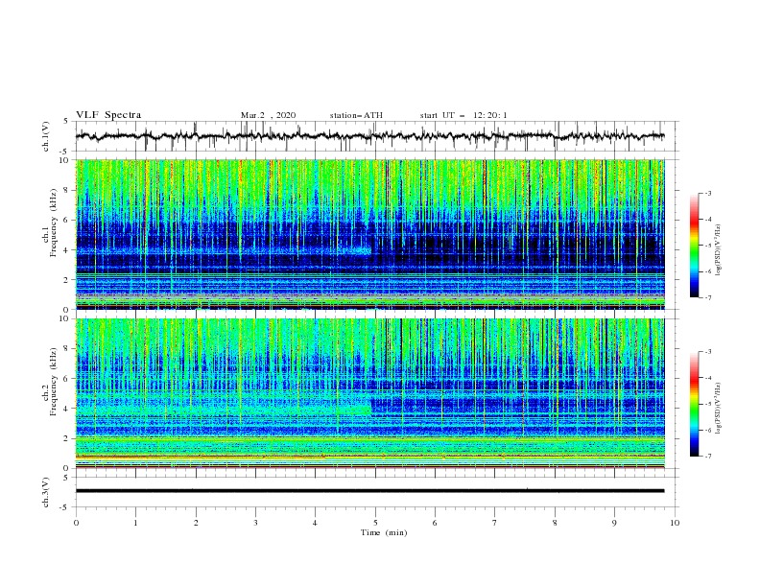
Task: Click the ch.1 spectrogram panel
Action: (x=370, y=234)
